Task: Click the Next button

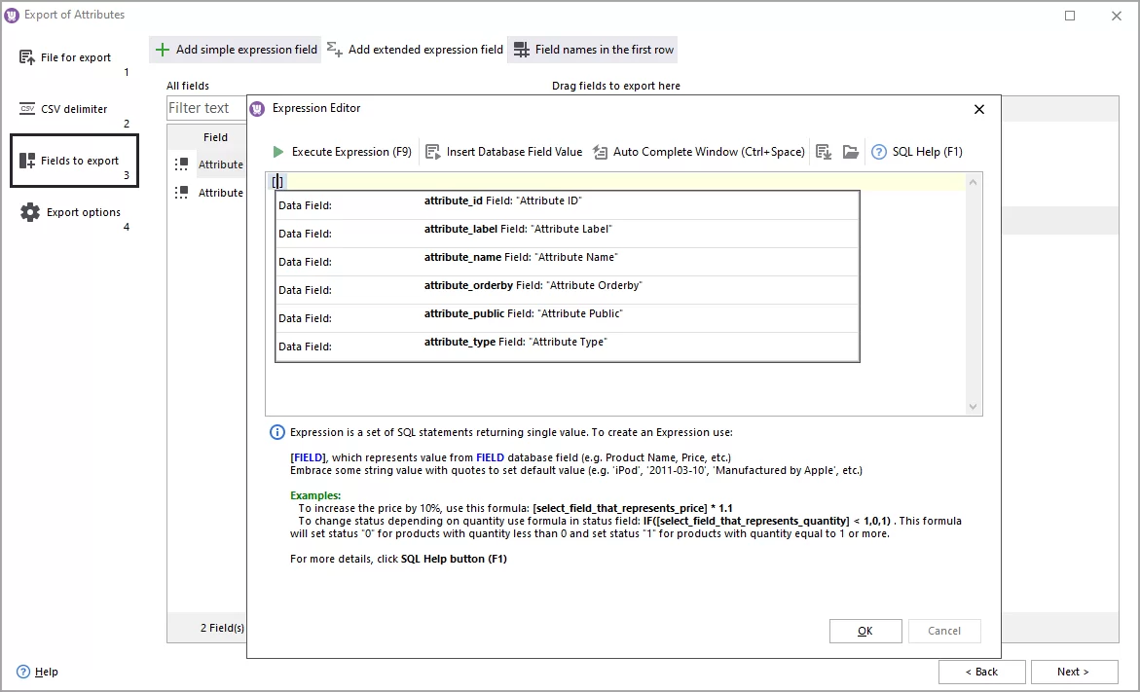Action: (x=1074, y=672)
